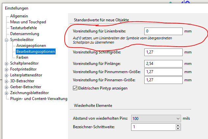Click the Auf 0 setzen hint text
The height and width of the screenshot is (139, 208).
(122, 40)
